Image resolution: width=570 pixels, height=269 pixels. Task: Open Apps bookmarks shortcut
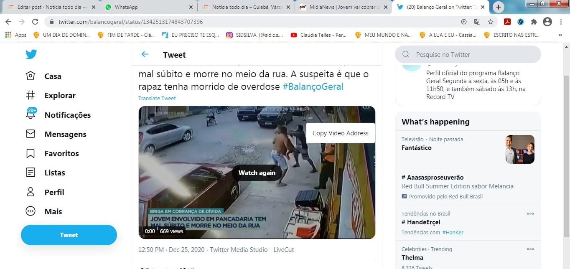[16, 35]
